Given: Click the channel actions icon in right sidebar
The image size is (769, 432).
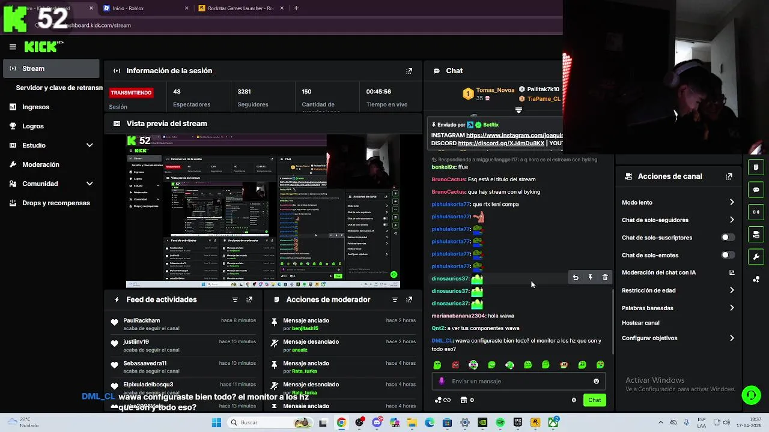Looking at the screenshot, I should (756, 235).
